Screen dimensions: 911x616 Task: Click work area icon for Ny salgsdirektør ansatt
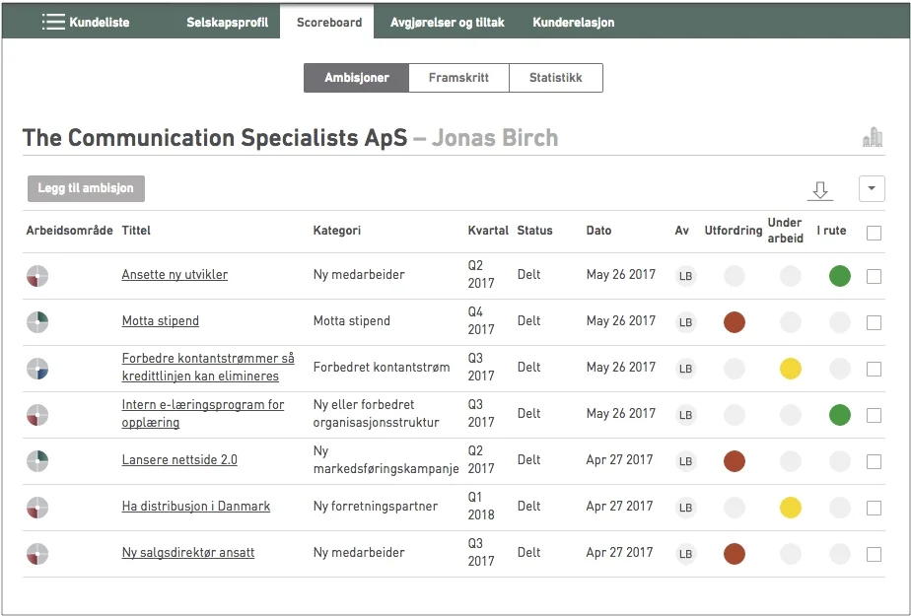click(37, 553)
